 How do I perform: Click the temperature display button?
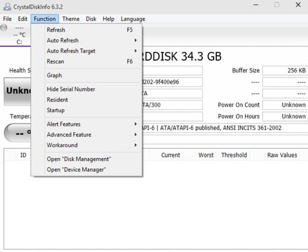pos(18,133)
